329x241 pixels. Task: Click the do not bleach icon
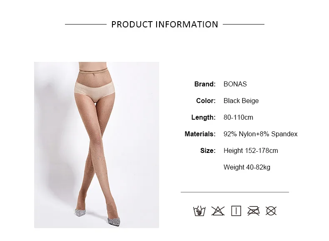(x=218, y=211)
